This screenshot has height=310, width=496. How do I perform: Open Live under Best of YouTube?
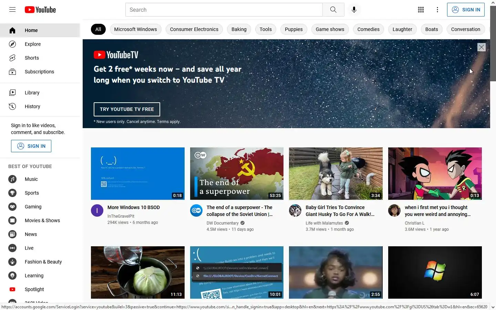(40, 248)
